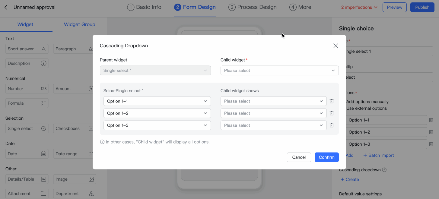Select the Number widget
Image resolution: width=439 pixels, height=199 pixels.
click(x=27, y=88)
